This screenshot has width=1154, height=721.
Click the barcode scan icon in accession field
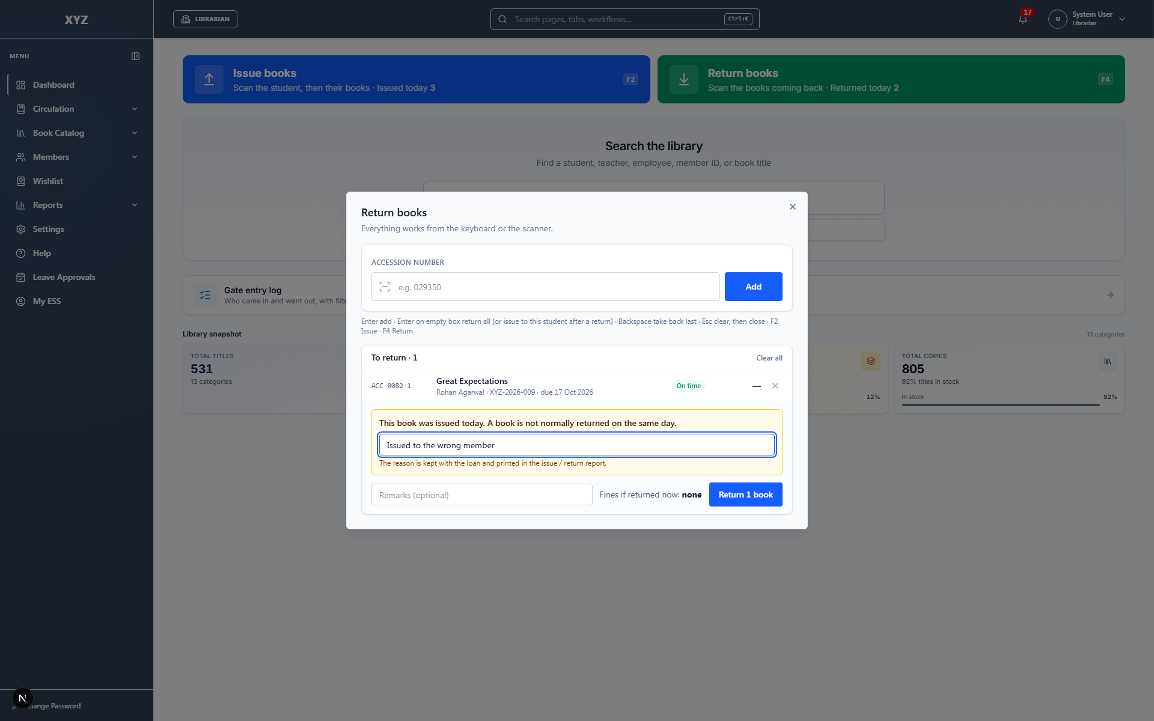tap(385, 287)
